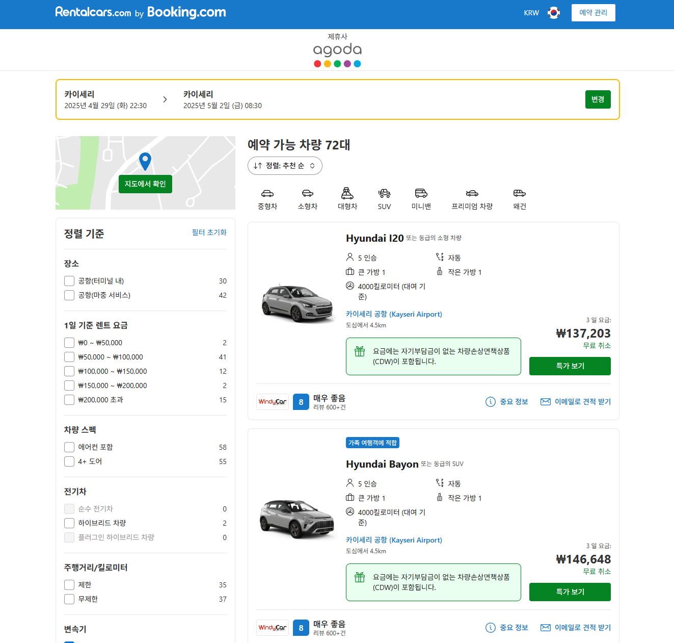Check the 무제한 mileage filter
Viewport: 674px width, 643px height.
pyautogui.click(x=69, y=599)
